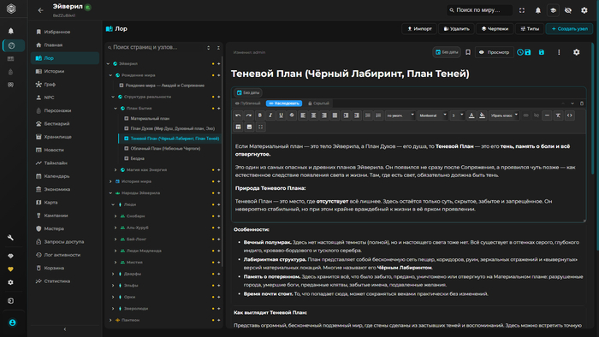Justify text in the editor toolbar
599x337 pixels.
(x=335, y=115)
